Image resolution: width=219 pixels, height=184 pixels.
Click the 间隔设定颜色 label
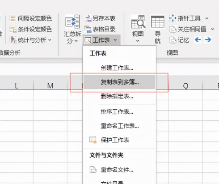(35, 18)
